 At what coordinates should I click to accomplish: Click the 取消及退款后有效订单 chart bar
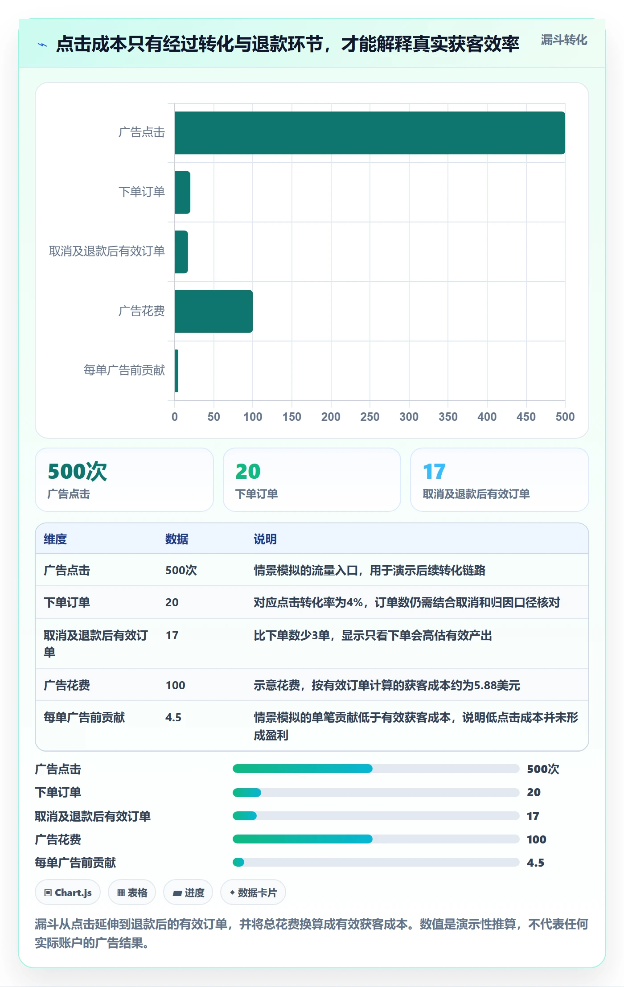[181, 252]
